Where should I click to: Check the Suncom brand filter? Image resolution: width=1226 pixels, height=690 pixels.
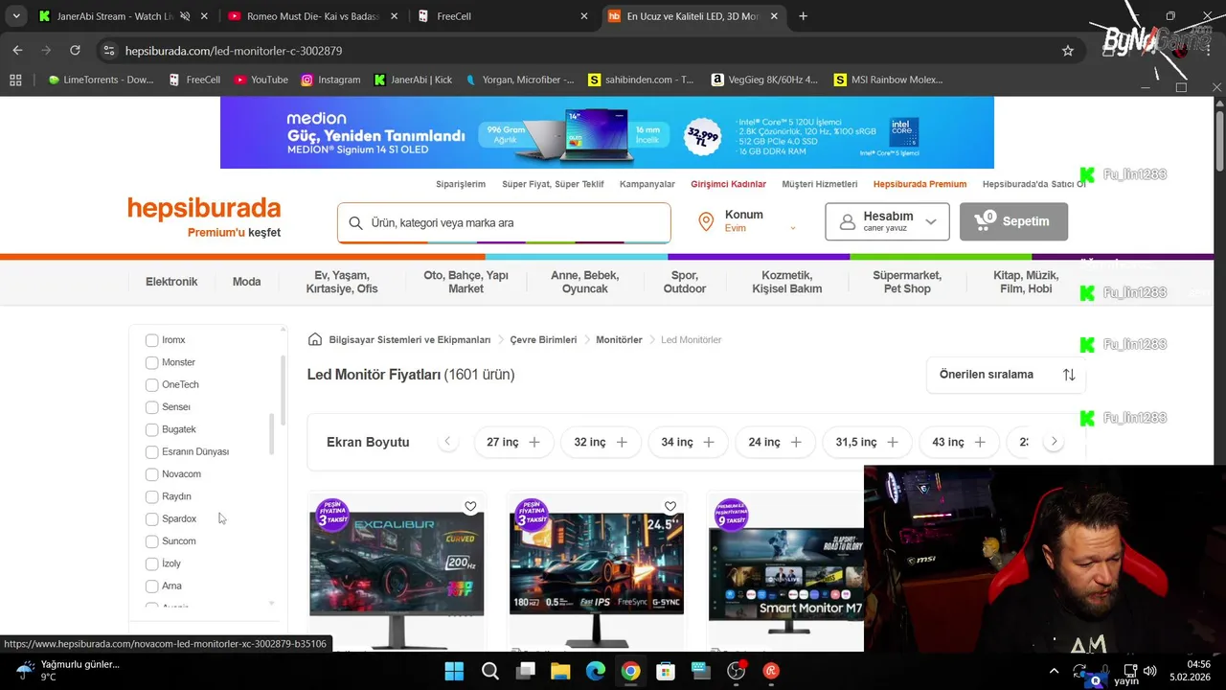[151, 541]
